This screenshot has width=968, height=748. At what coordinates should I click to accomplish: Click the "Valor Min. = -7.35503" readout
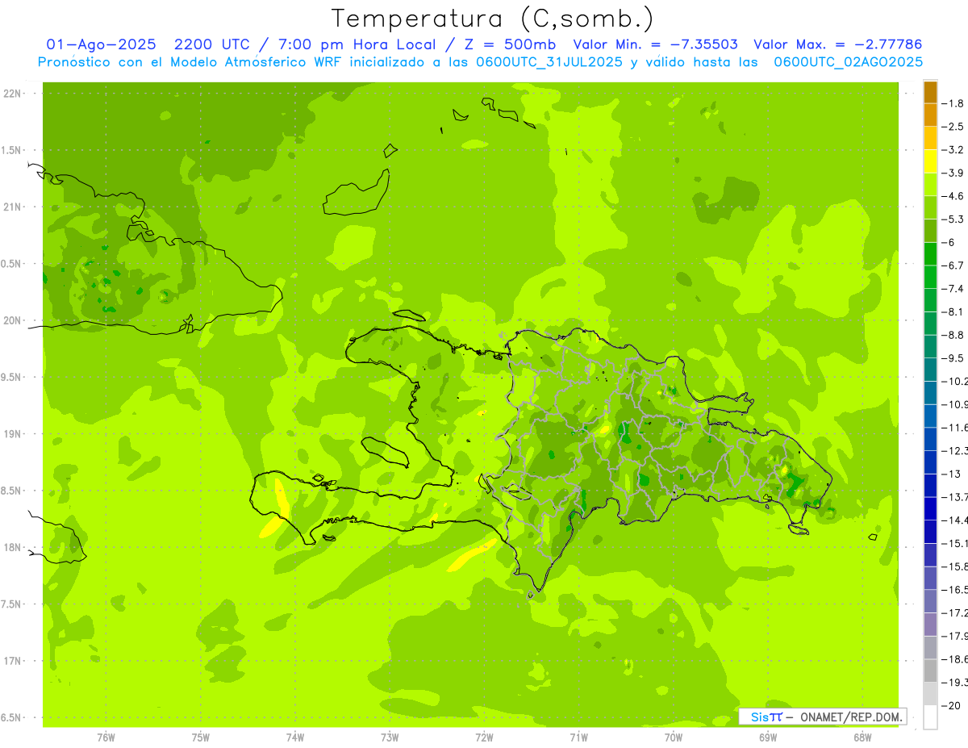point(654,45)
